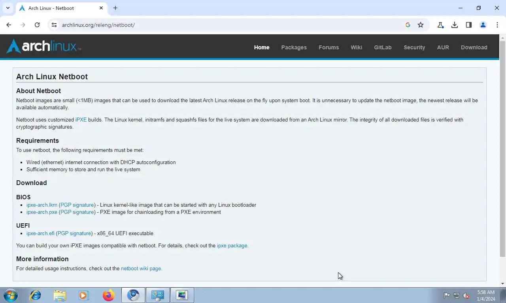
Task: Click the Google icon in the address bar
Action: pos(408,25)
